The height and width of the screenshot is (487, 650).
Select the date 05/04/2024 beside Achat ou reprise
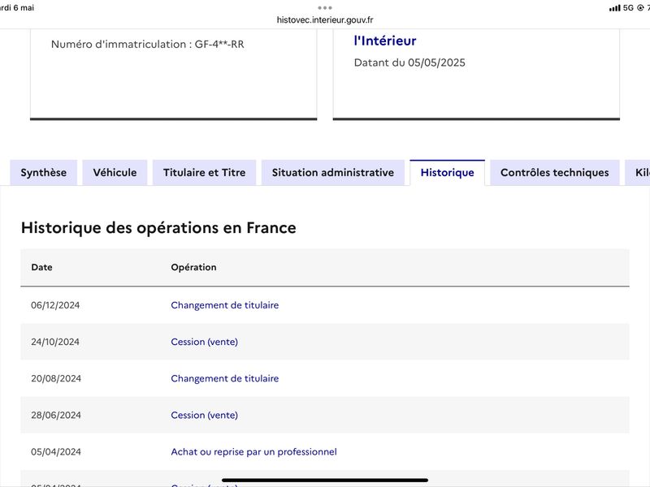click(56, 452)
